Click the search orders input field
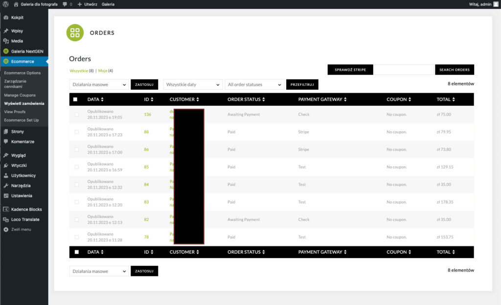The height and width of the screenshot is (305, 501). [x=404, y=70]
